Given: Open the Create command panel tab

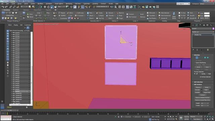Looking at the screenshot, I should [193, 25].
